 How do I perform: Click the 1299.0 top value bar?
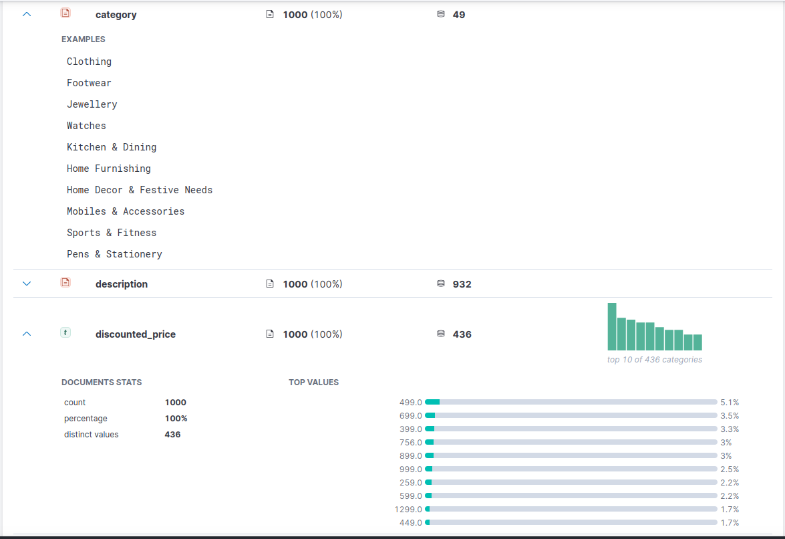(x=571, y=510)
